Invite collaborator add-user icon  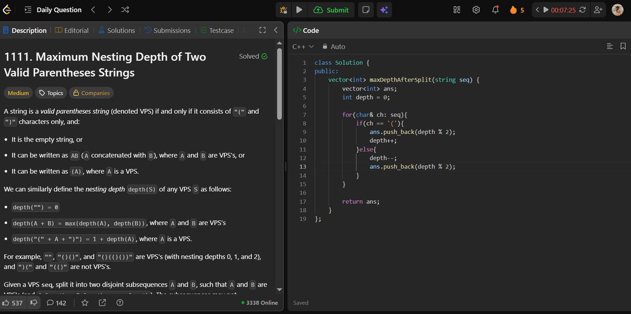pos(598,9)
